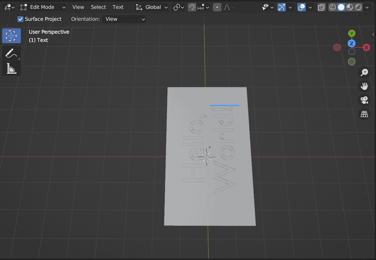Switch to wireframe shading
Viewport: 376px width, 260px height.
[x=332, y=7]
